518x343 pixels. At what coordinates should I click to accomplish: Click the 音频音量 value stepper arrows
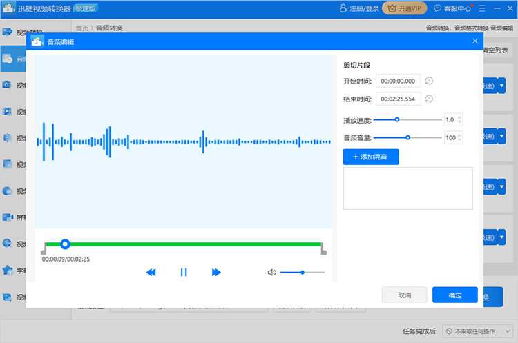(x=460, y=137)
